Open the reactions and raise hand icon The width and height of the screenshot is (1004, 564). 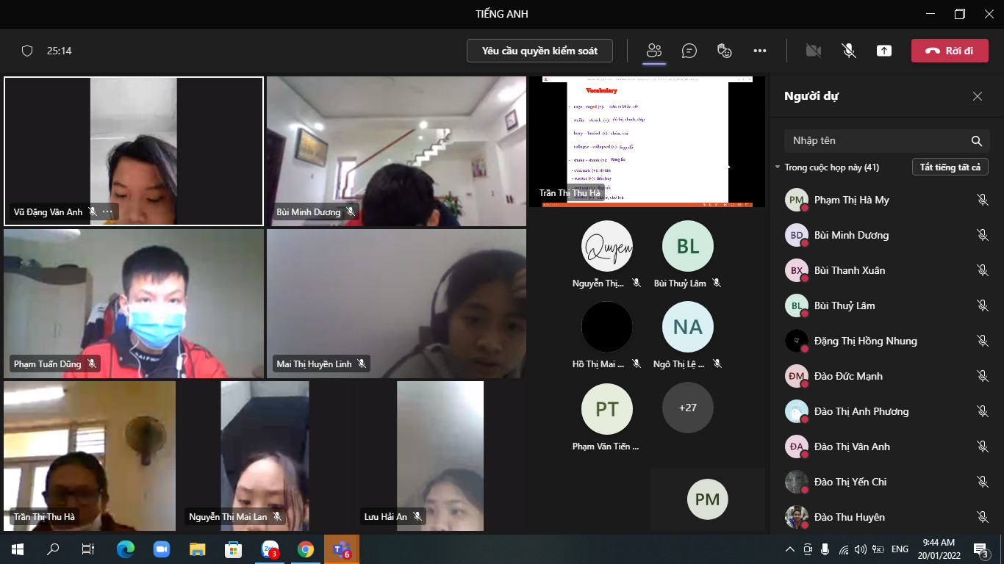(x=725, y=51)
